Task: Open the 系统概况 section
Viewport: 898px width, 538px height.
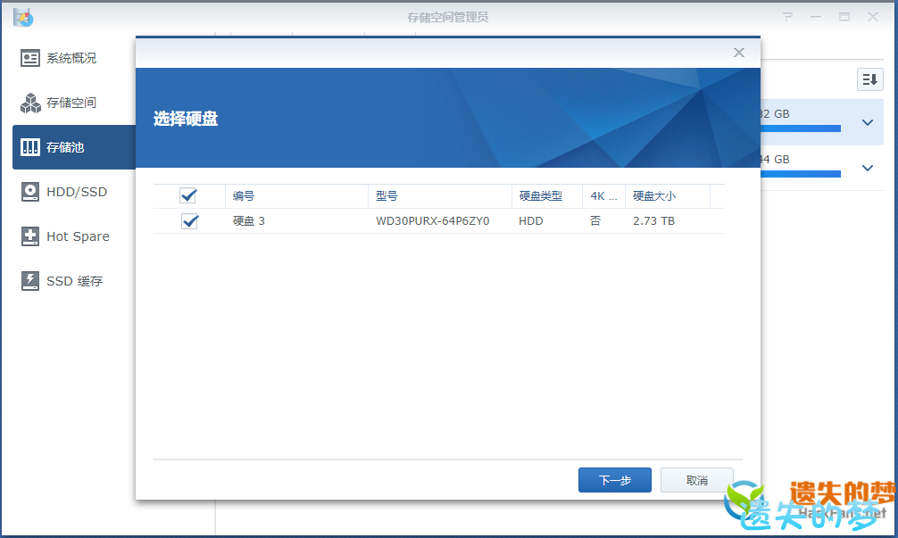Action: point(74,58)
